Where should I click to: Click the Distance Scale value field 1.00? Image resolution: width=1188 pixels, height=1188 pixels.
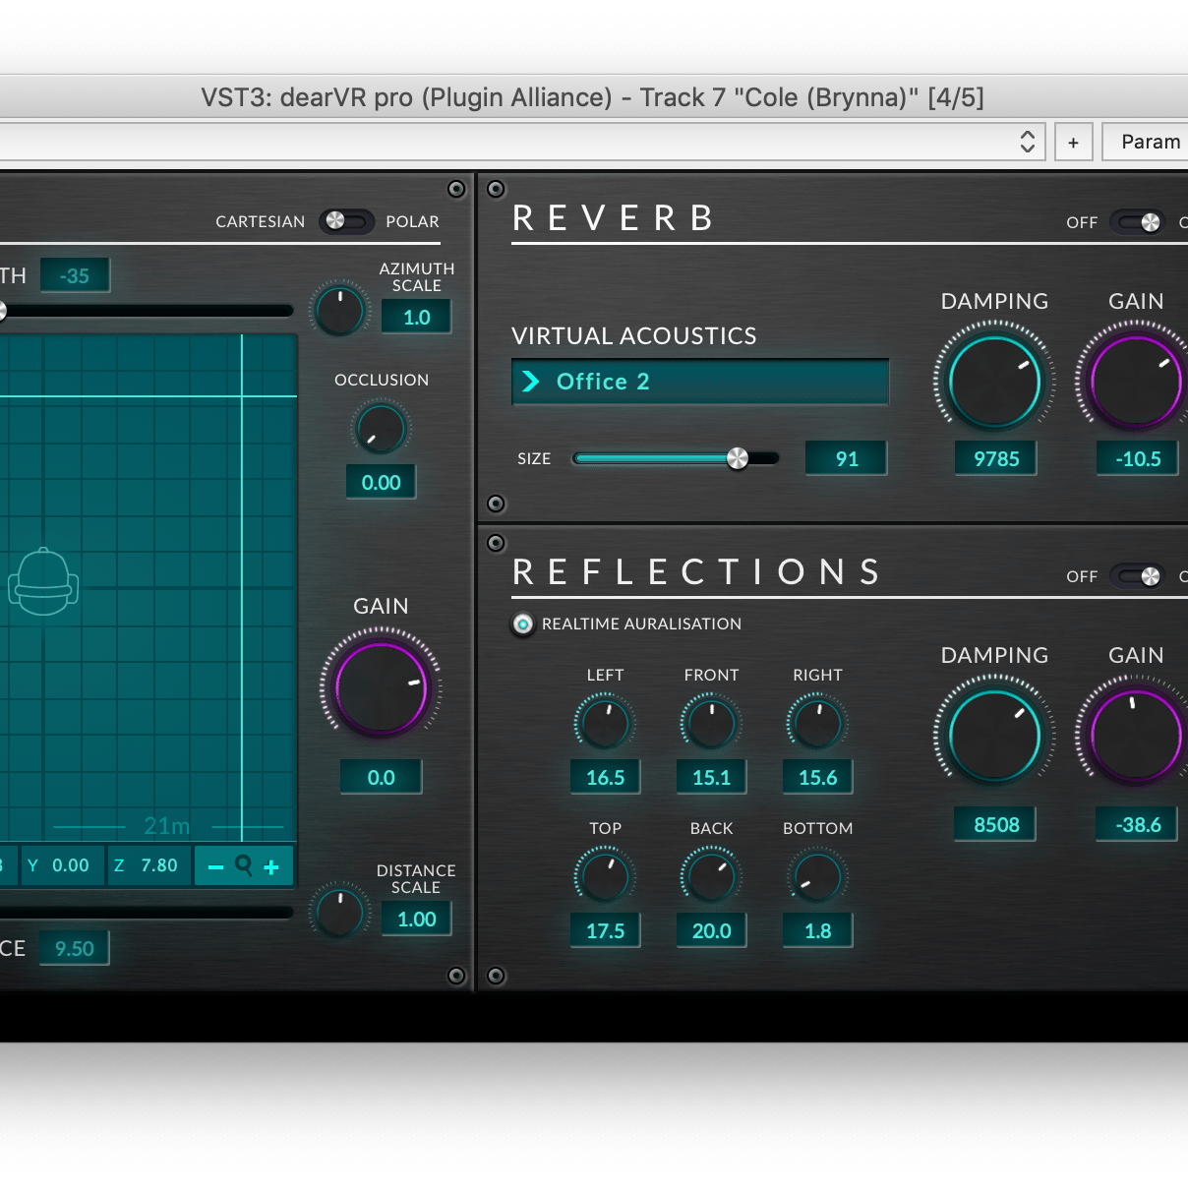click(416, 919)
